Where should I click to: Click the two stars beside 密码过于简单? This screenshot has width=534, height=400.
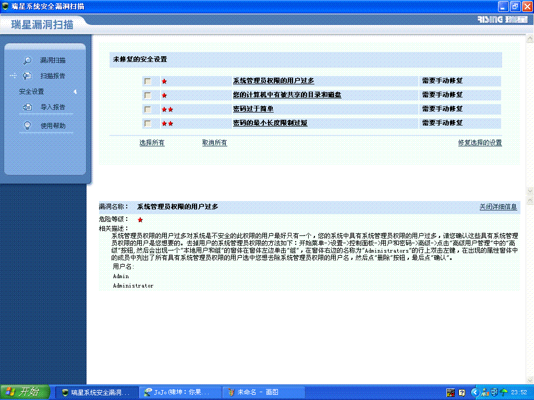(x=167, y=109)
